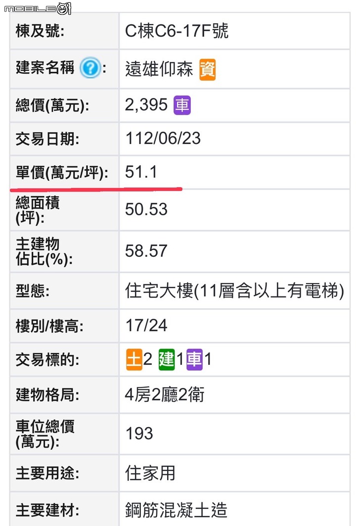
Task: Click the material value 鋼筋混凝土造
Action: pyautogui.click(x=177, y=510)
